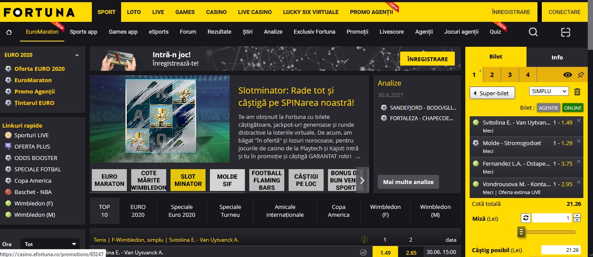Viewport: 593px width, 257px height.
Task: Open info icon in Tenis match header
Action: pyautogui.click(x=364, y=240)
